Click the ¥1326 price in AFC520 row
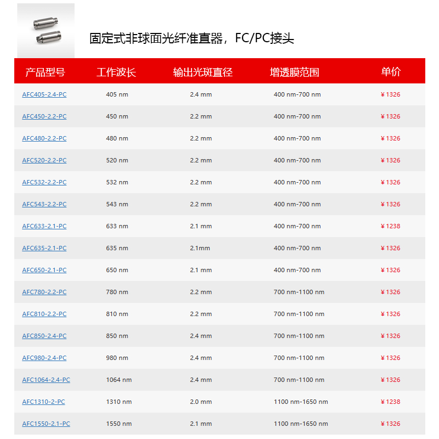The width and height of the screenshot is (439, 439). [x=390, y=160]
